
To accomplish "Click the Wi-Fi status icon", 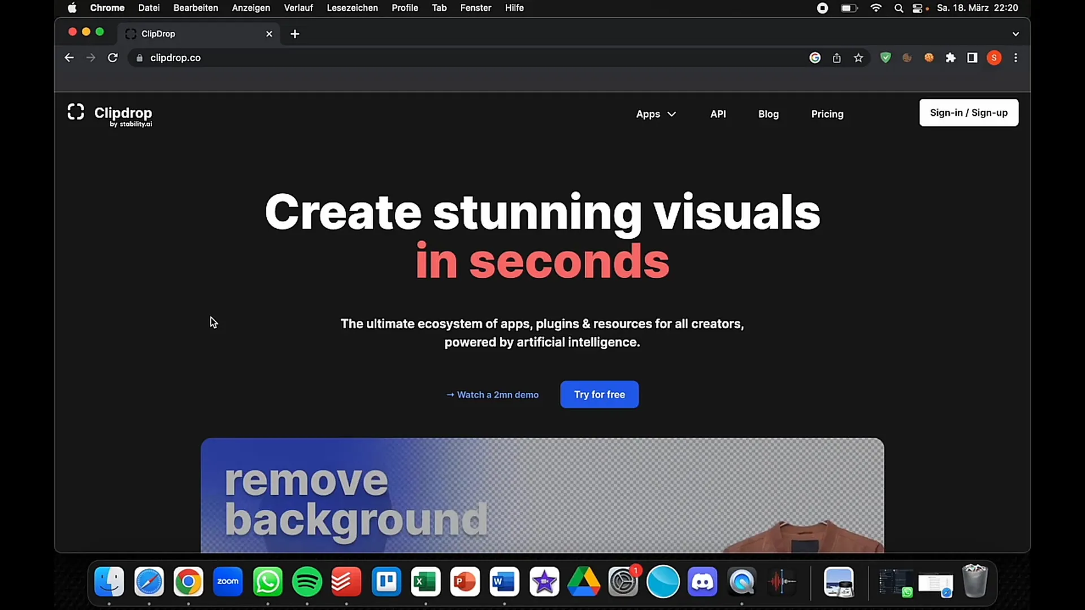I will 876,8.
